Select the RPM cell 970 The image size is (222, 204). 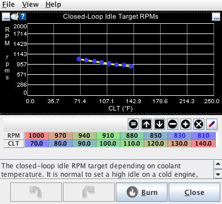(x=61, y=135)
